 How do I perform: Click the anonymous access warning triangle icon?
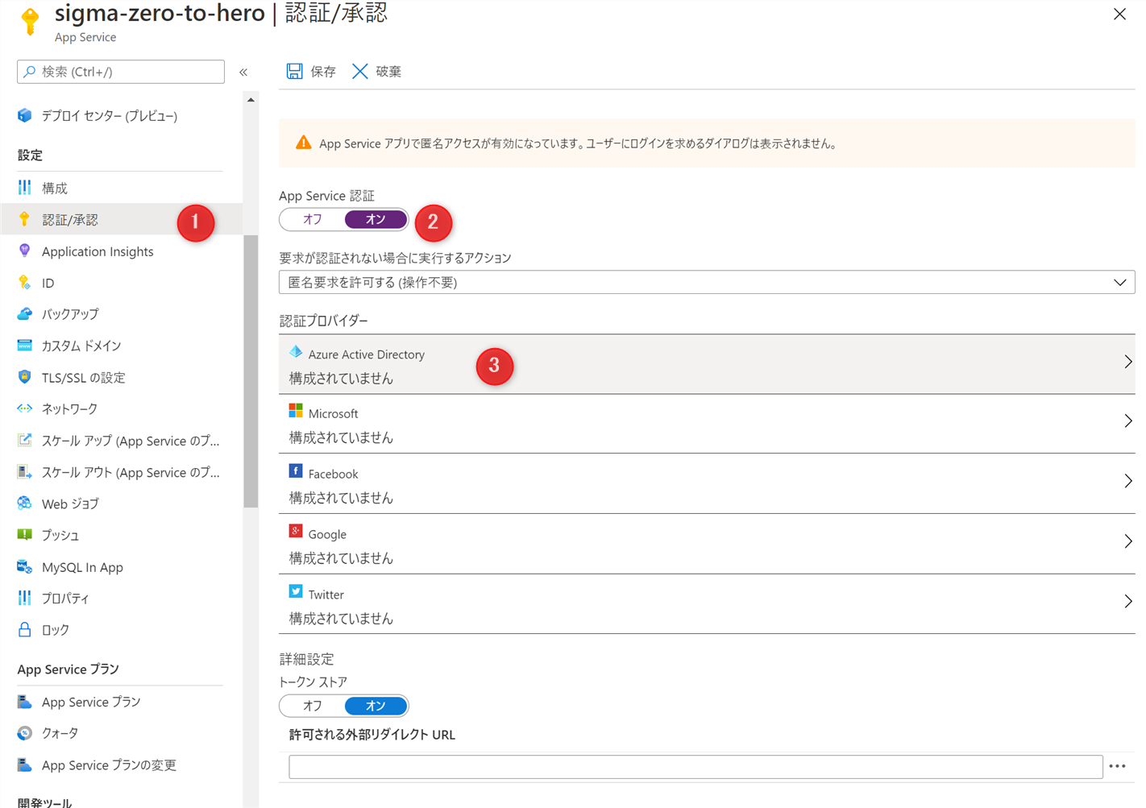[303, 143]
